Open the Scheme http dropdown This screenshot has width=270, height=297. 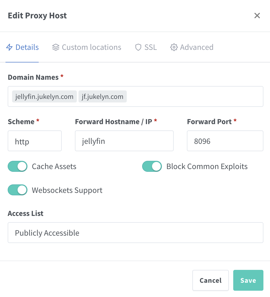35,141
